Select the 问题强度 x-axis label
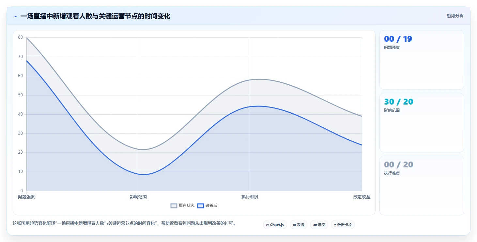The width and height of the screenshot is (477, 242). click(26, 197)
